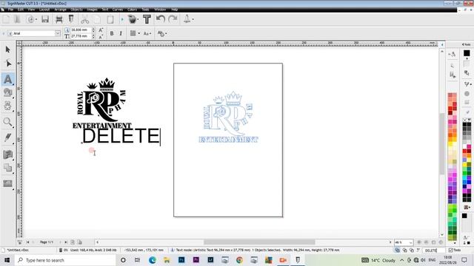Click the New document icon
The height and width of the screenshot is (266, 474).
(x=6, y=19)
